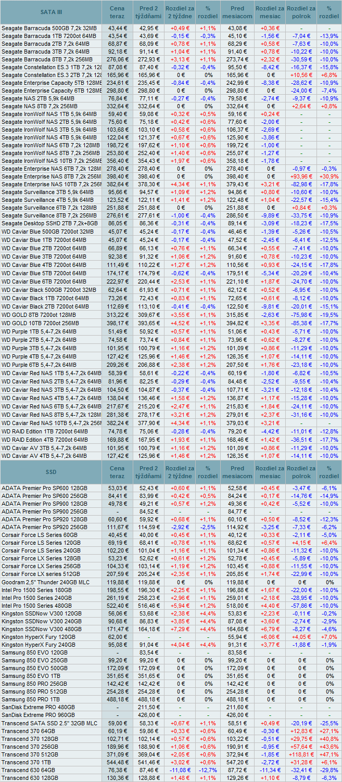This screenshot has width=342, height=782.
Task: Select Kingston SSDNow V300 120GB row
Action: 171,613
